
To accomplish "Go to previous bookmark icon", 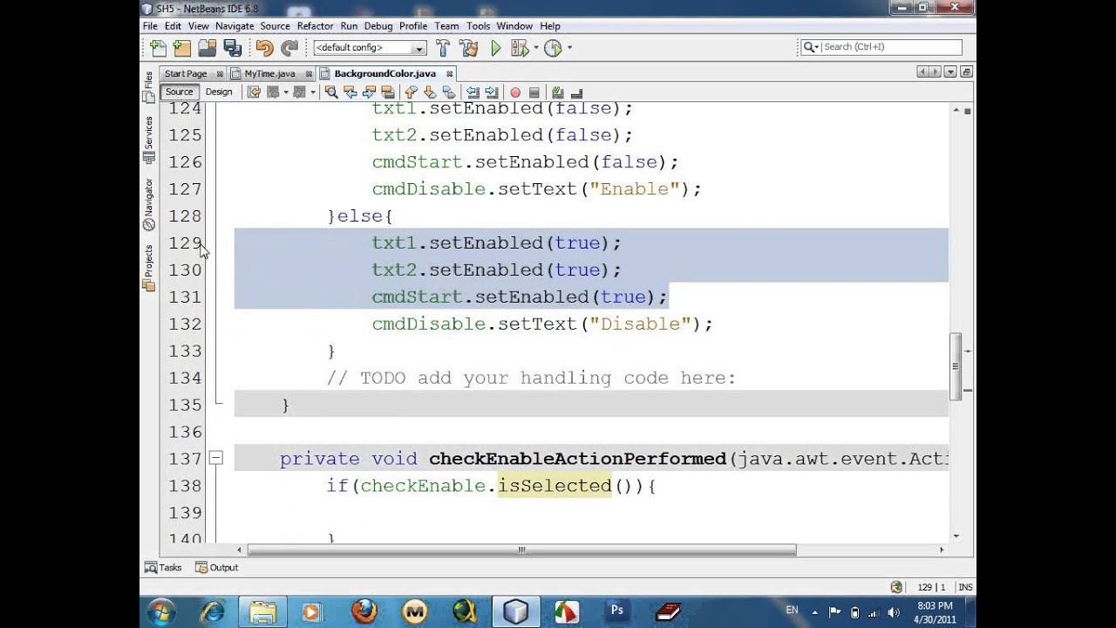I will point(410,92).
